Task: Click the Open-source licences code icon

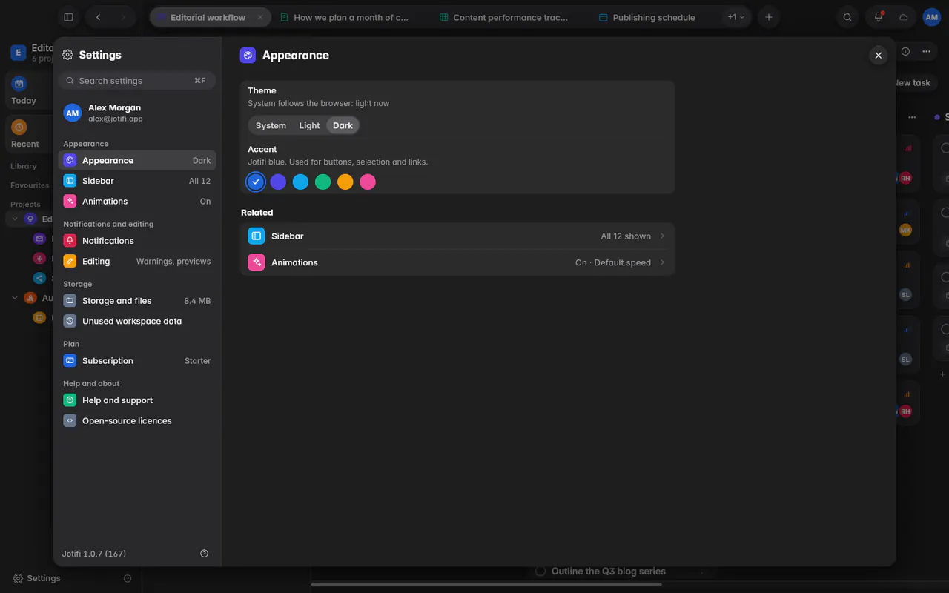Action: coord(70,420)
